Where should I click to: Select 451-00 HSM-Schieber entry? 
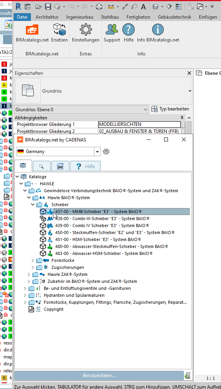pos(98,239)
